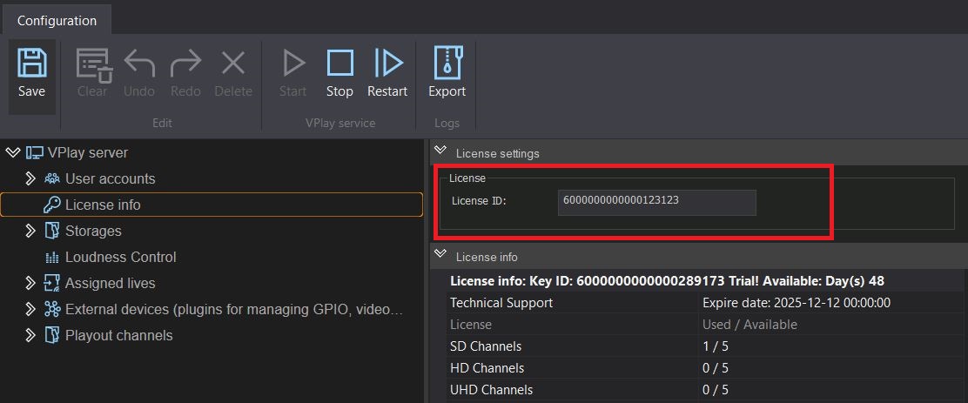This screenshot has height=403, width=968.
Task: Expand the Storages node
Action: (30, 231)
